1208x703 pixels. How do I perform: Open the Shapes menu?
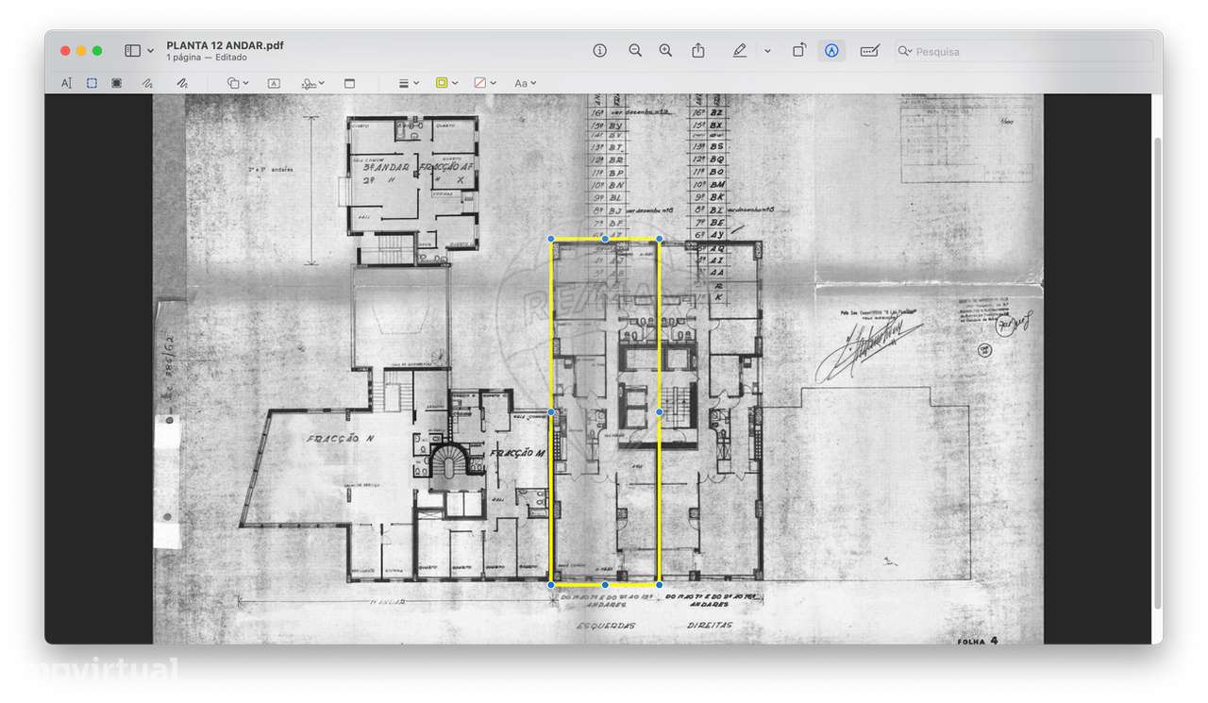pyautogui.click(x=238, y=83)
